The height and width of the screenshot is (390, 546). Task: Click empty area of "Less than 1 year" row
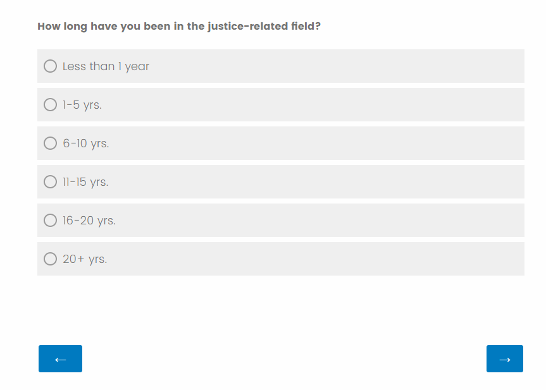point(335,66)
